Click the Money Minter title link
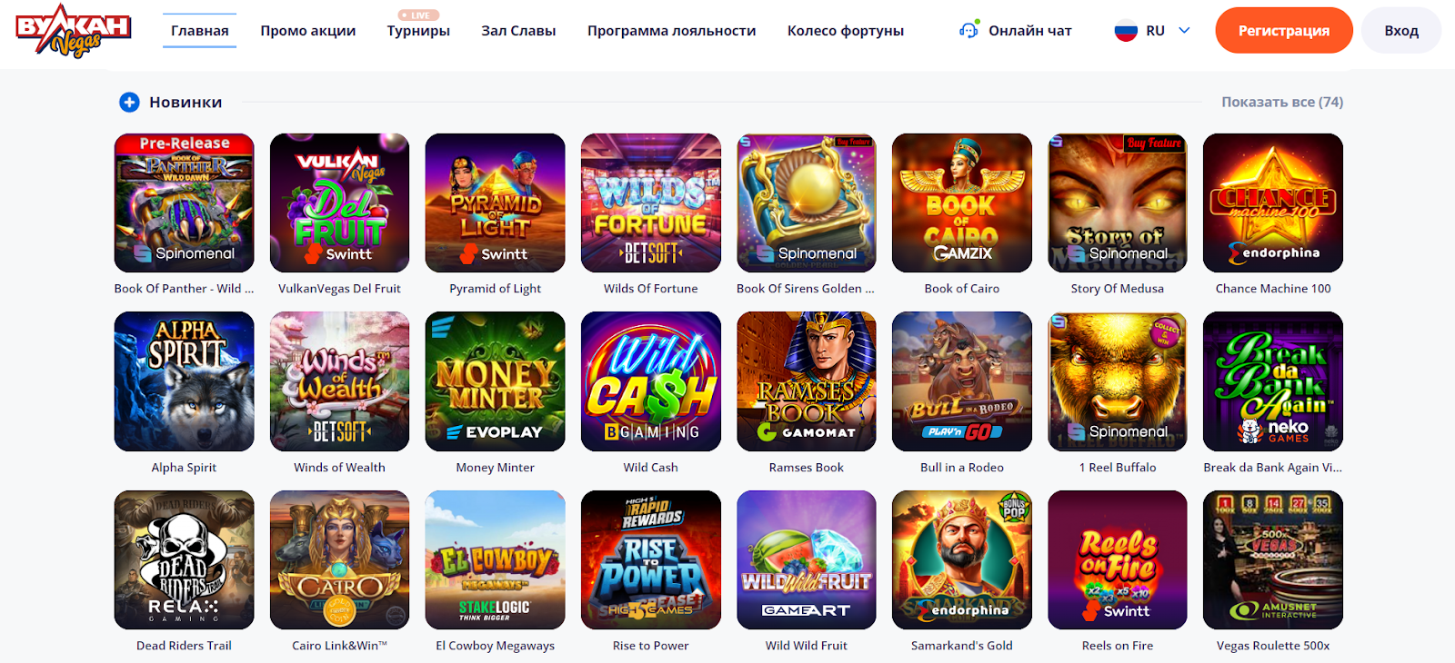 click(496, 467)
